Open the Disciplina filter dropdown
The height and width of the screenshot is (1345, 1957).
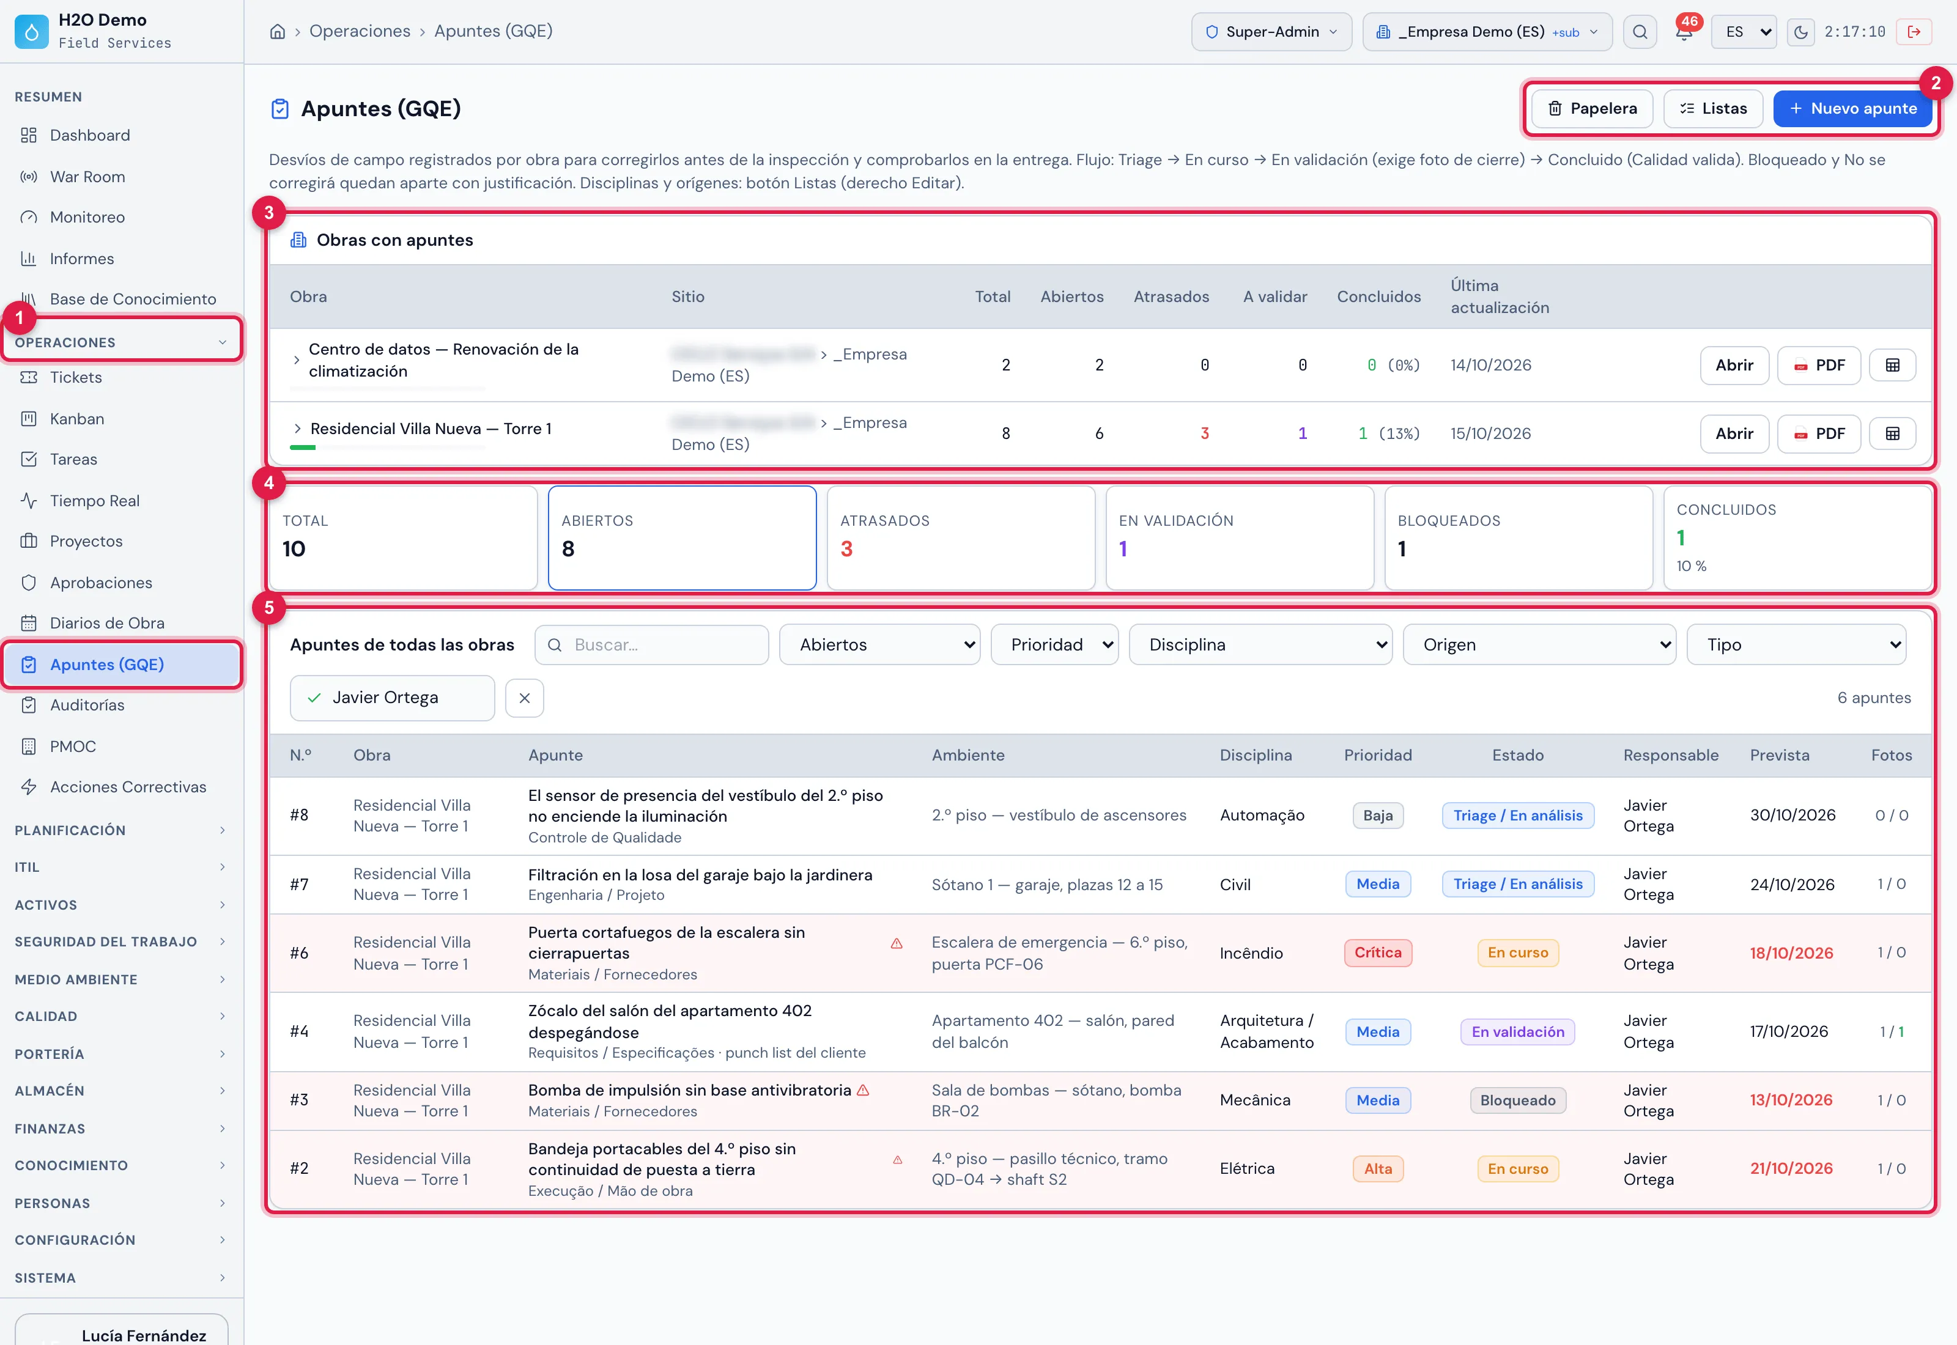[1260, 645]
